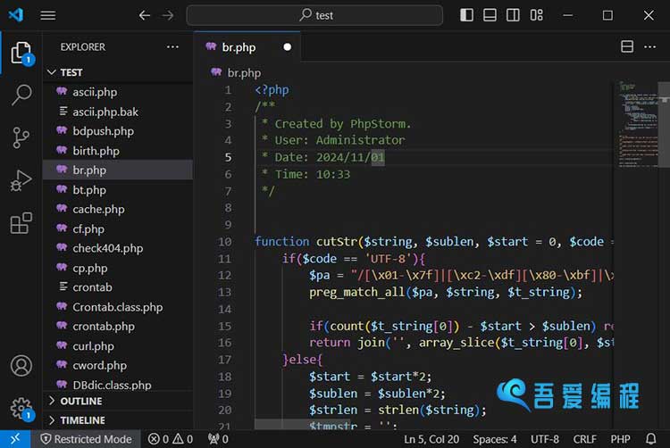Open cache.php in the explorer
Image resolution: width=670 pixels, height=448 pixels.
point(118,209)
